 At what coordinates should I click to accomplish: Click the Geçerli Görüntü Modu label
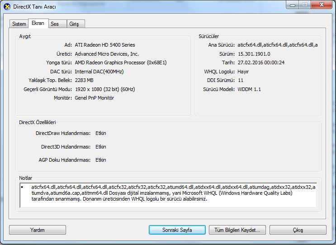(x=48, y=89)
